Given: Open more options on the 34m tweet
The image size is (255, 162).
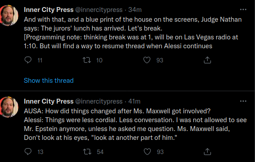Looking at the screenshot, I should [x=243, y=10].
